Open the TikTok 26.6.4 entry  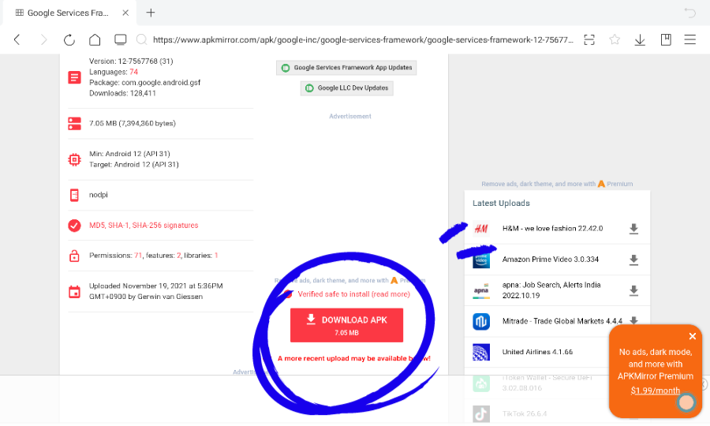[x=525, y=414]
